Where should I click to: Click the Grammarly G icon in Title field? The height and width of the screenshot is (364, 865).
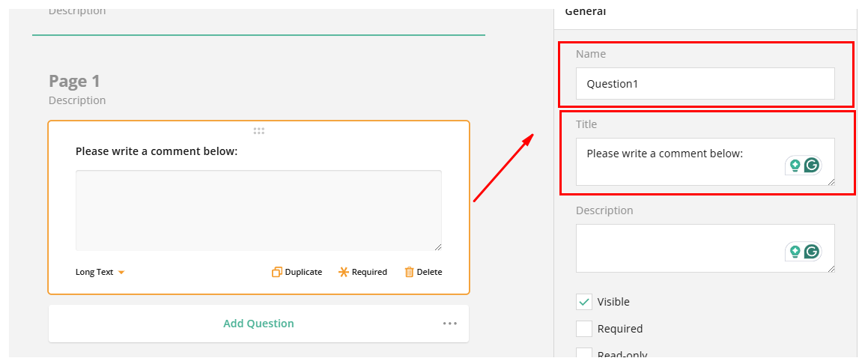812,165
